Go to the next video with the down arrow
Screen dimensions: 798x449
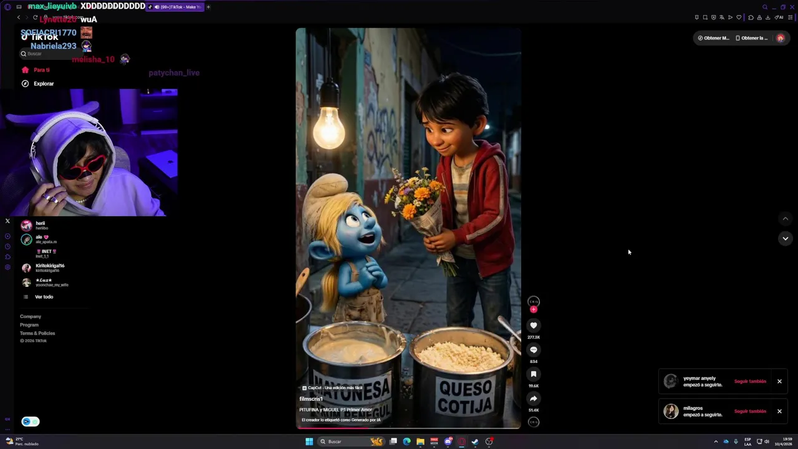point(785,238)
